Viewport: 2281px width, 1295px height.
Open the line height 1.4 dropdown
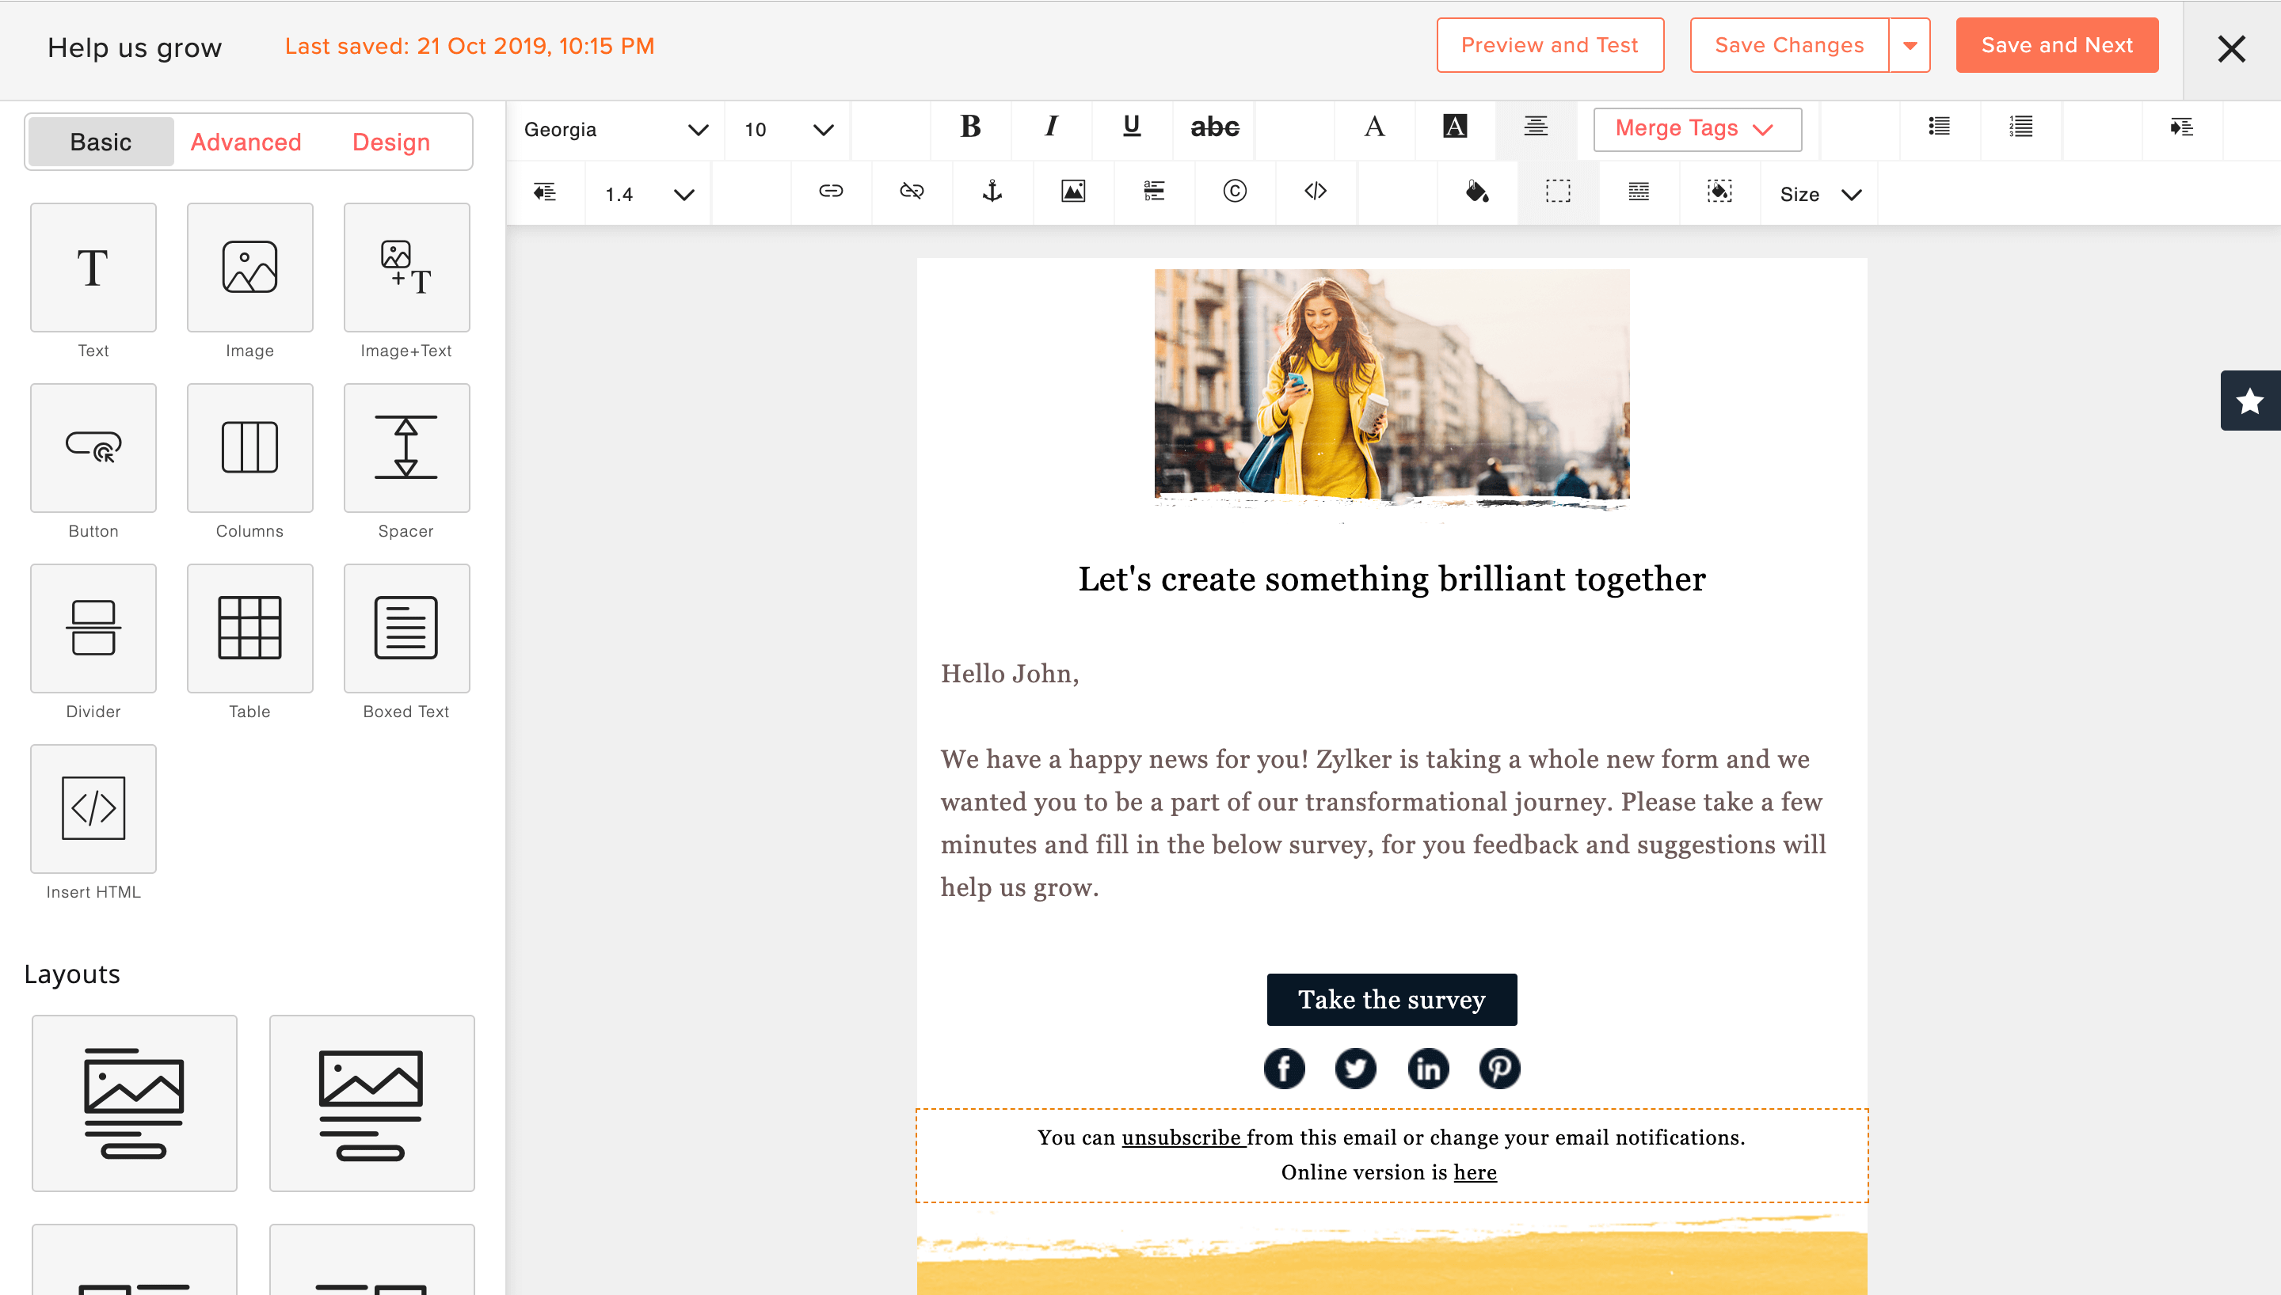(649, 194)
